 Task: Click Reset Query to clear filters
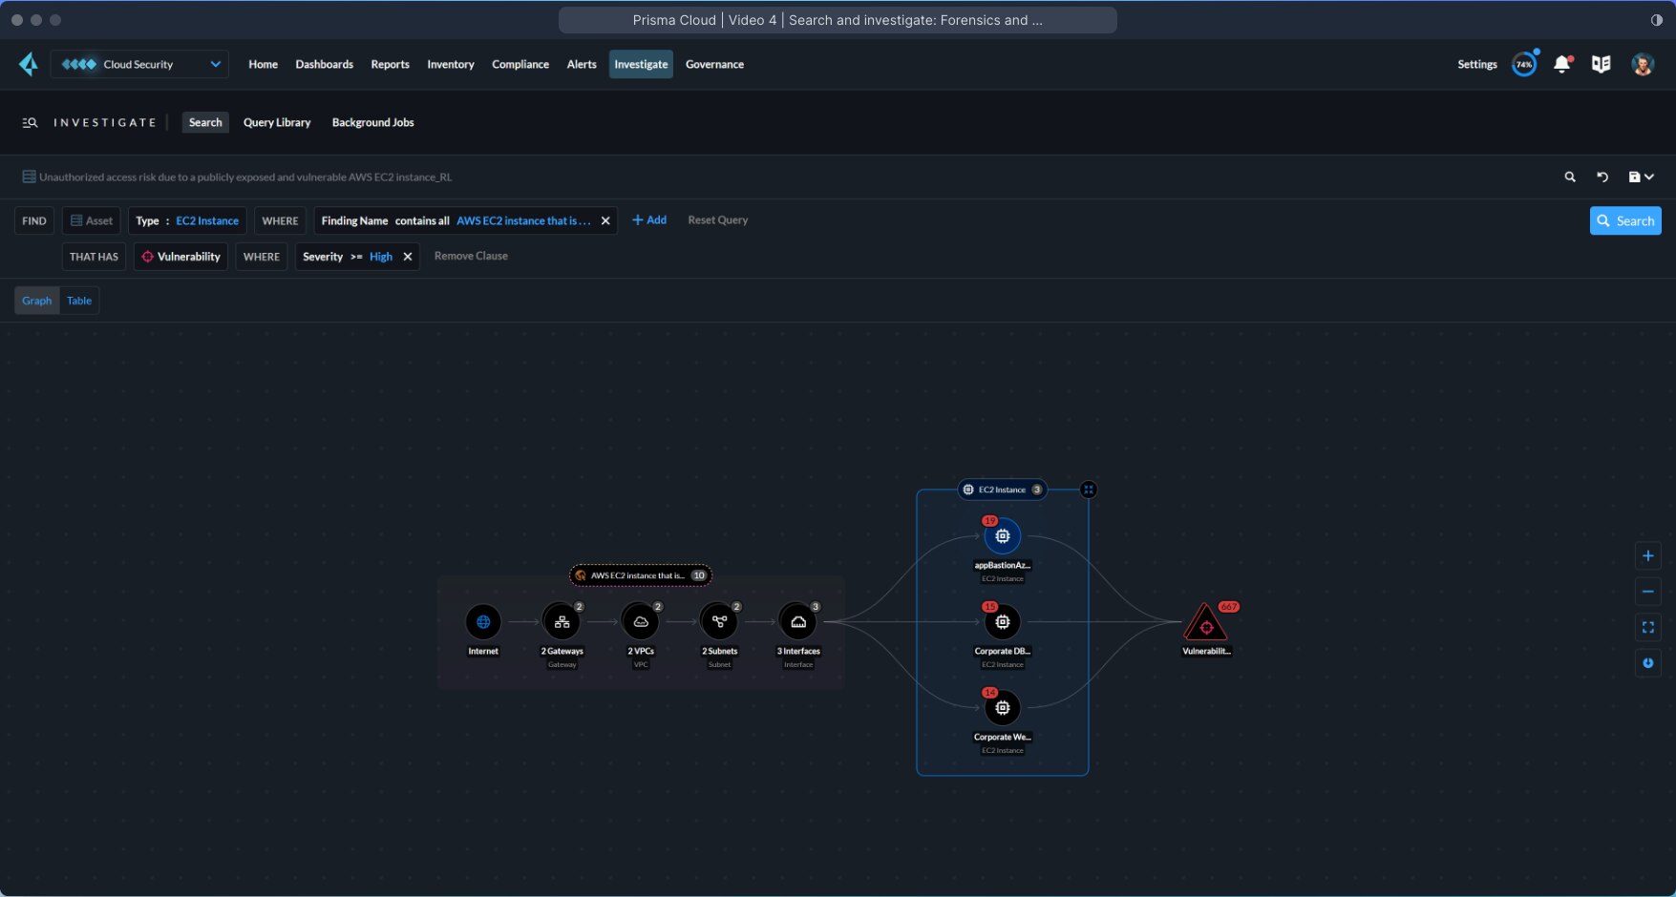coord(717,219)
